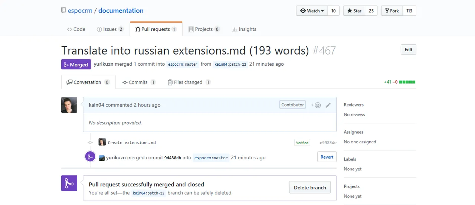Open the Reviewers sidebar section
Viewport: 475px width, 205px height.
click(354, 105)
